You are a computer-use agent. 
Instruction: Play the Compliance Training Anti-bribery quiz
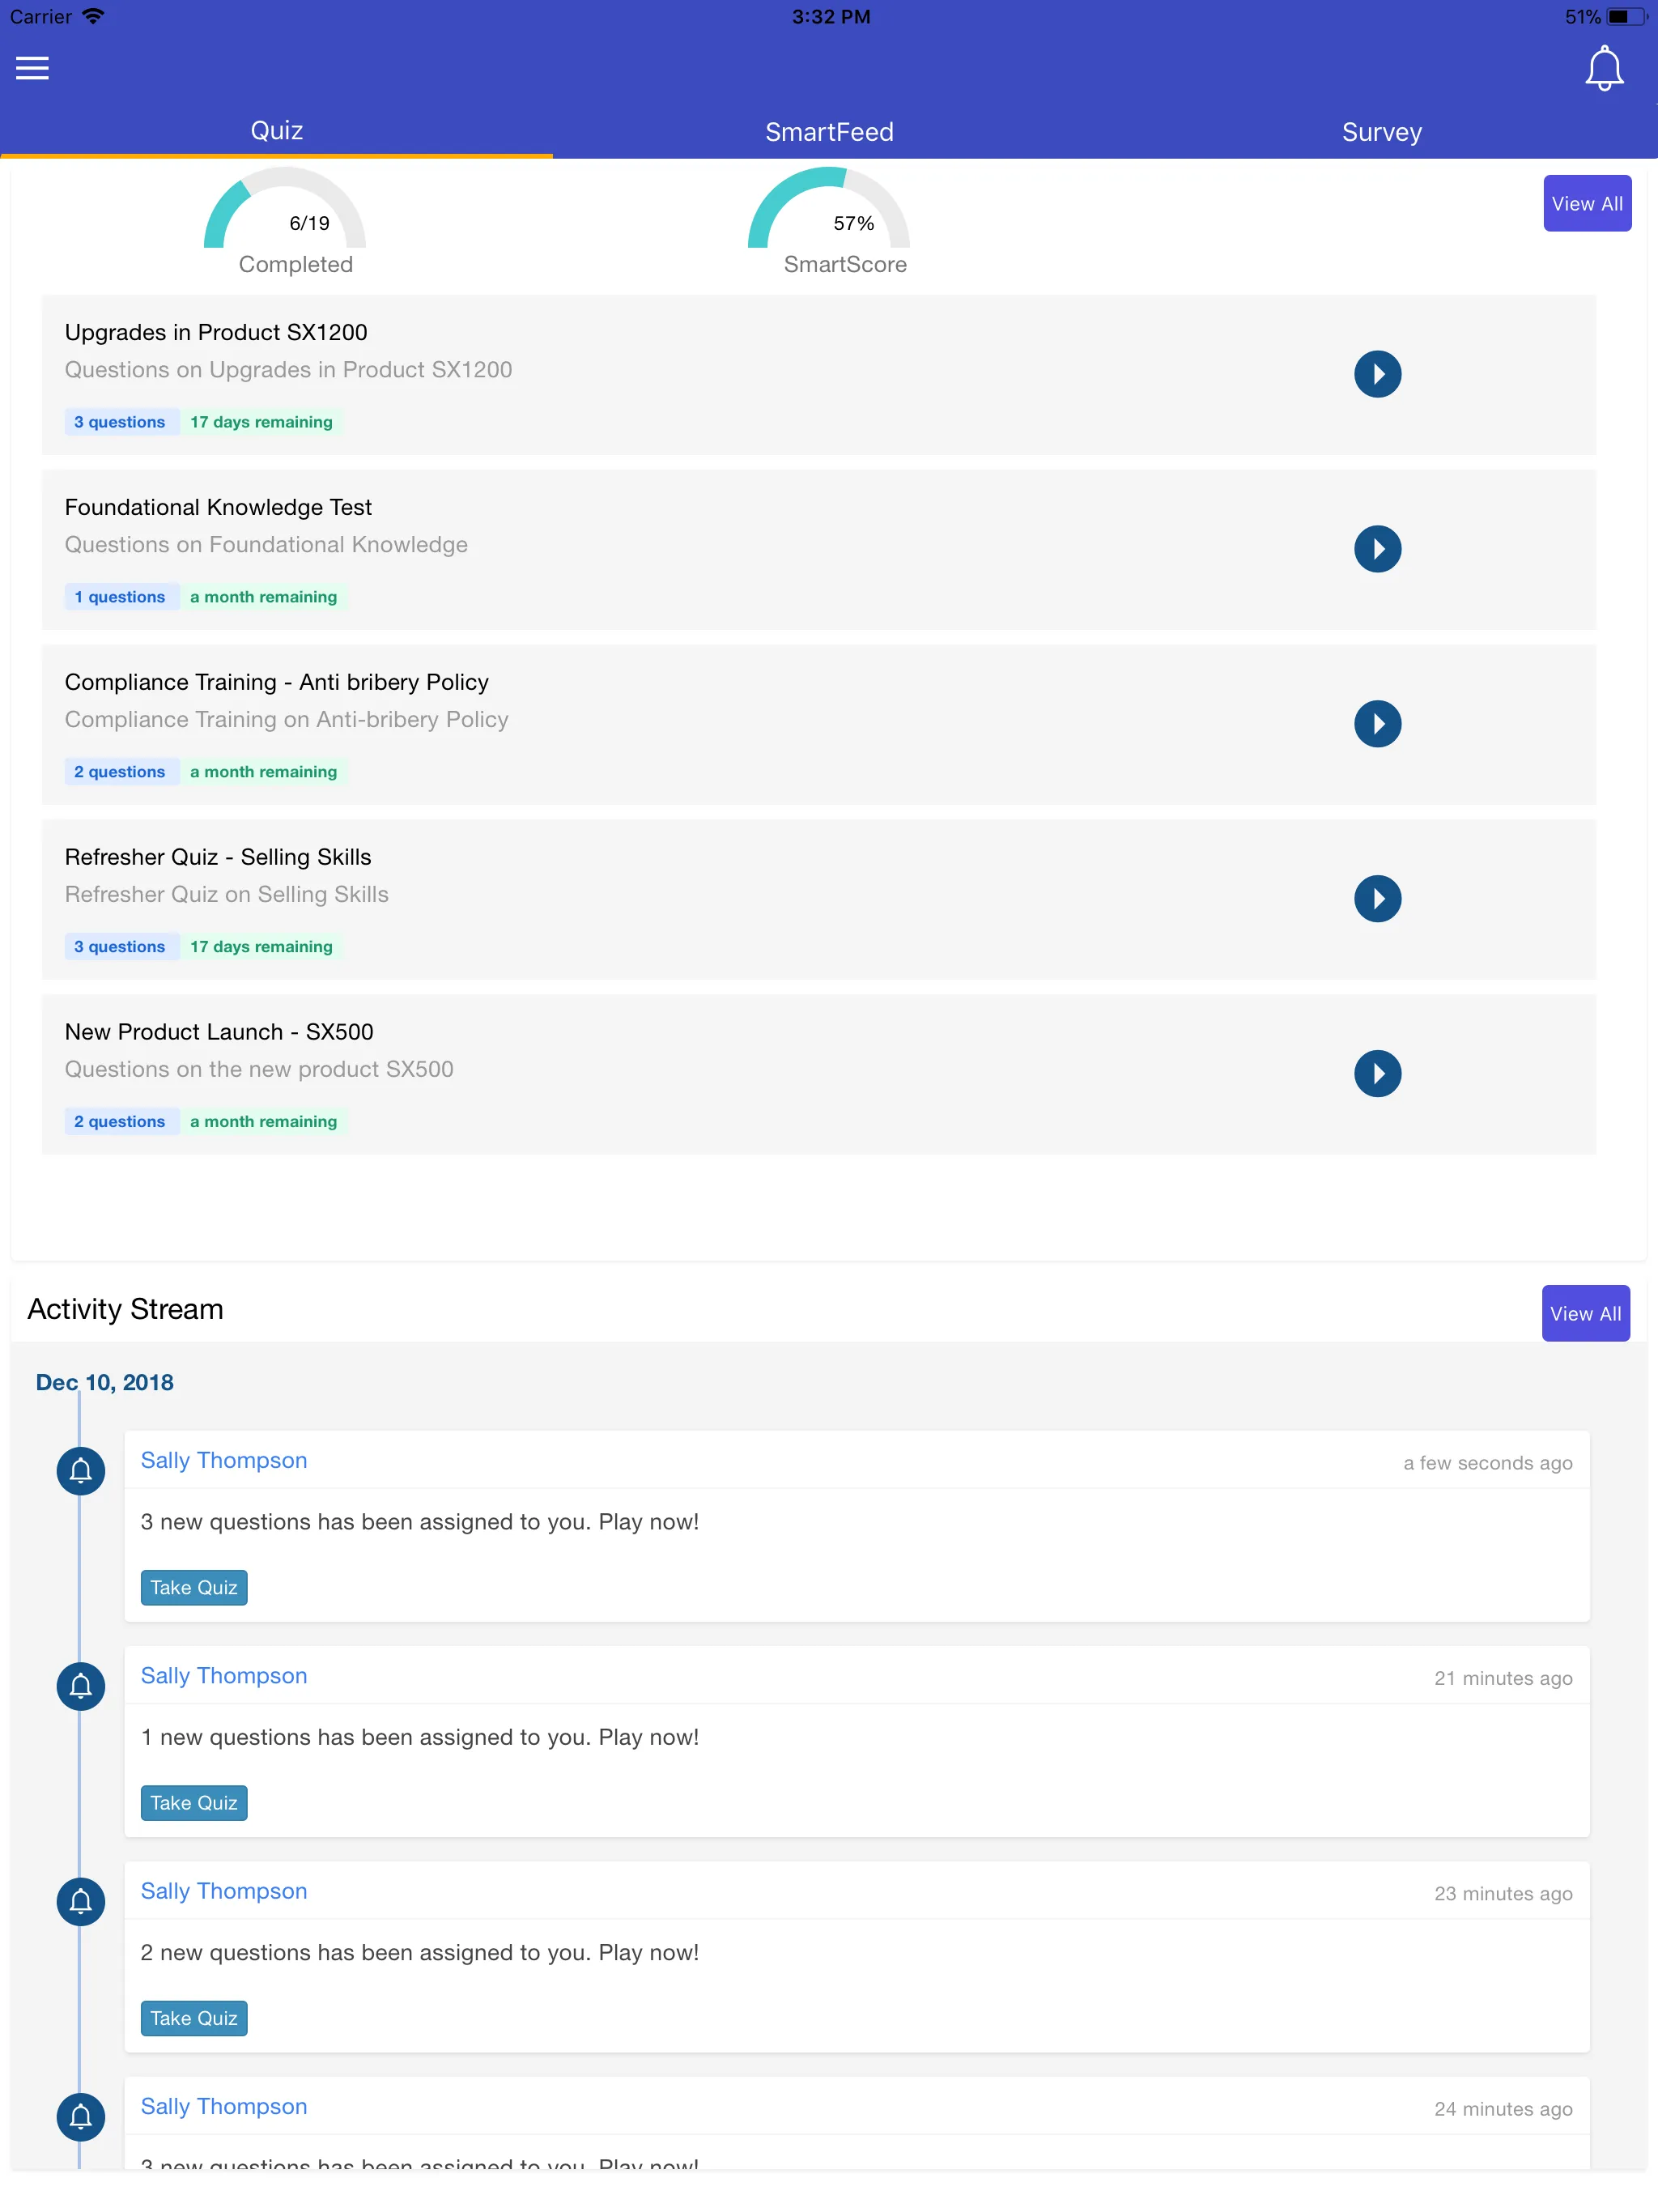point(1377,723)
